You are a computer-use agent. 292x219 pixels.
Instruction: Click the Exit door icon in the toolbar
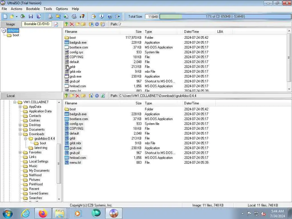118,17
